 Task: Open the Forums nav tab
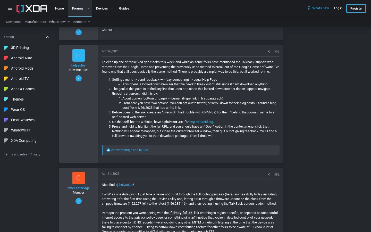point(78,8)
